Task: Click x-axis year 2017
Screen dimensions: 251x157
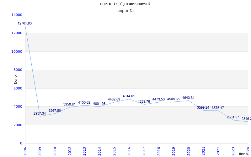Action: [144, 151]
